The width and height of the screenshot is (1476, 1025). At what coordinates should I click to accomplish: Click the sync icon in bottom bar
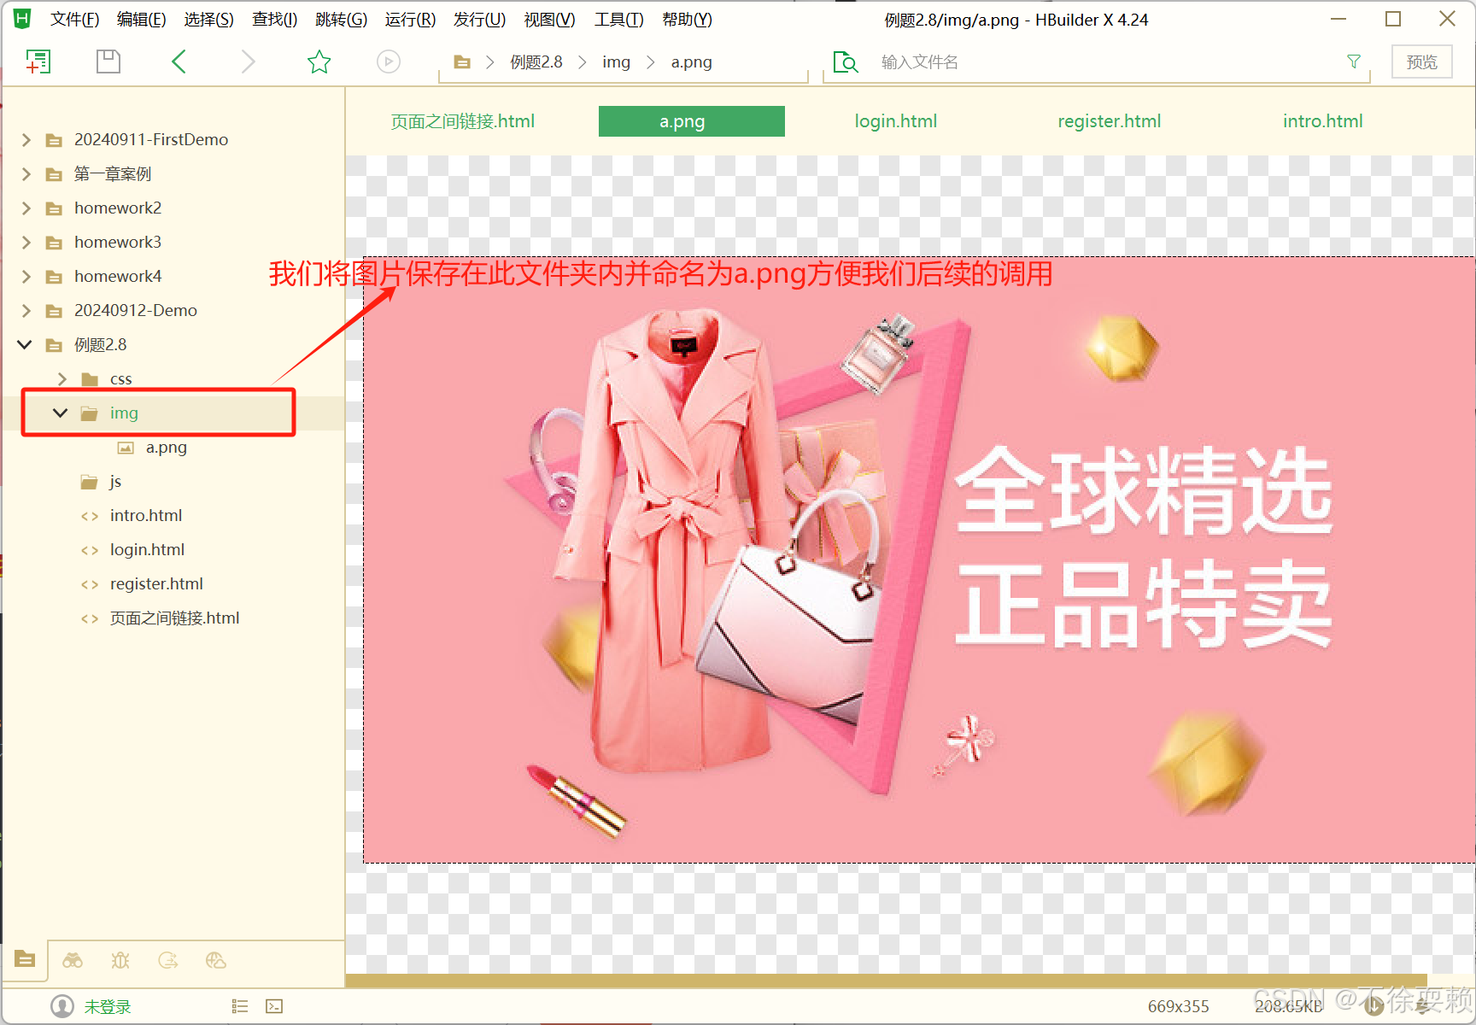click(168, 960)
